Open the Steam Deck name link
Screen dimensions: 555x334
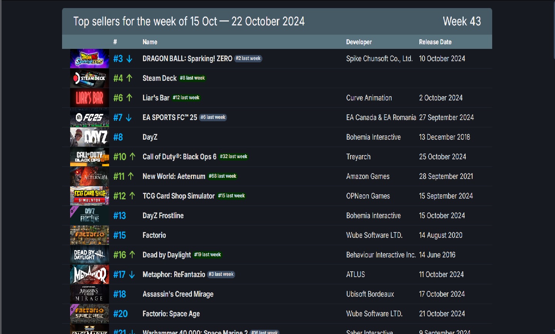[160, 78]
